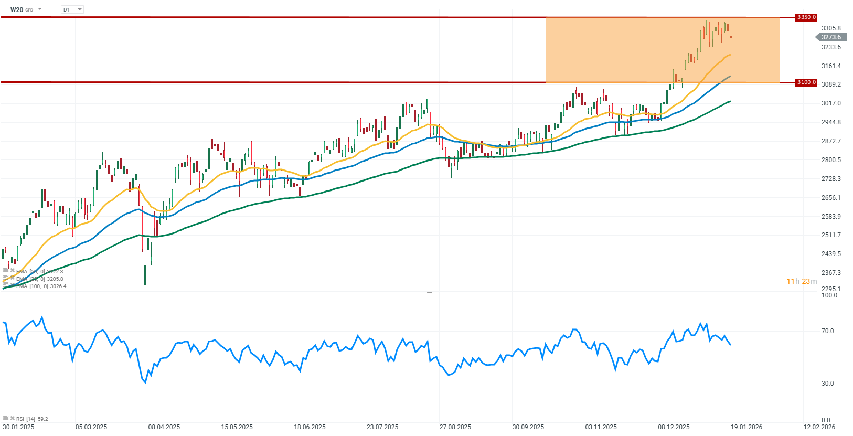Open settings for RSI [14] indicator
Screen dimensions: 853x436
click(x=5, y=418)
